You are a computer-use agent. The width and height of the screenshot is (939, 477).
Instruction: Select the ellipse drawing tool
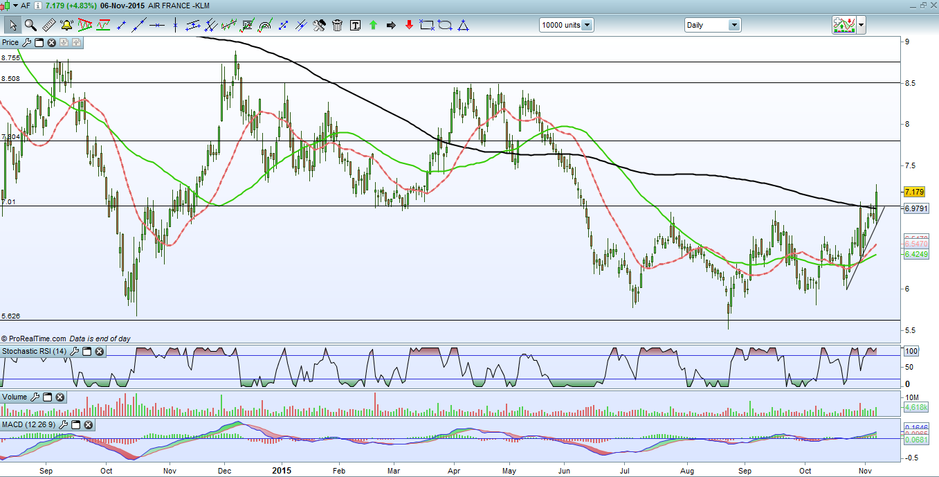(x=444, y=26)
